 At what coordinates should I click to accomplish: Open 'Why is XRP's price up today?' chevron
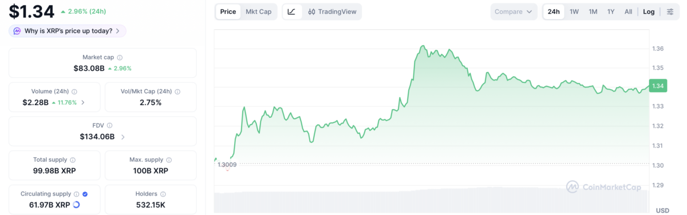[x=118, y=31]
